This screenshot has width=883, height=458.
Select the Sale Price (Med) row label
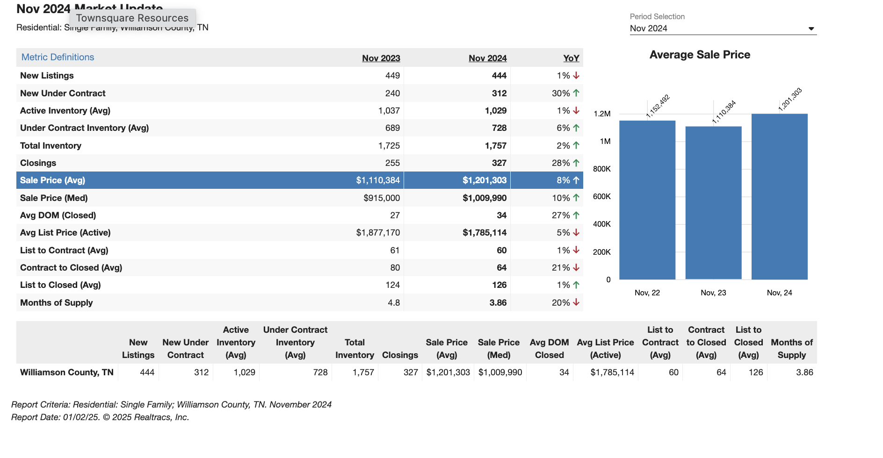(54, 198)
